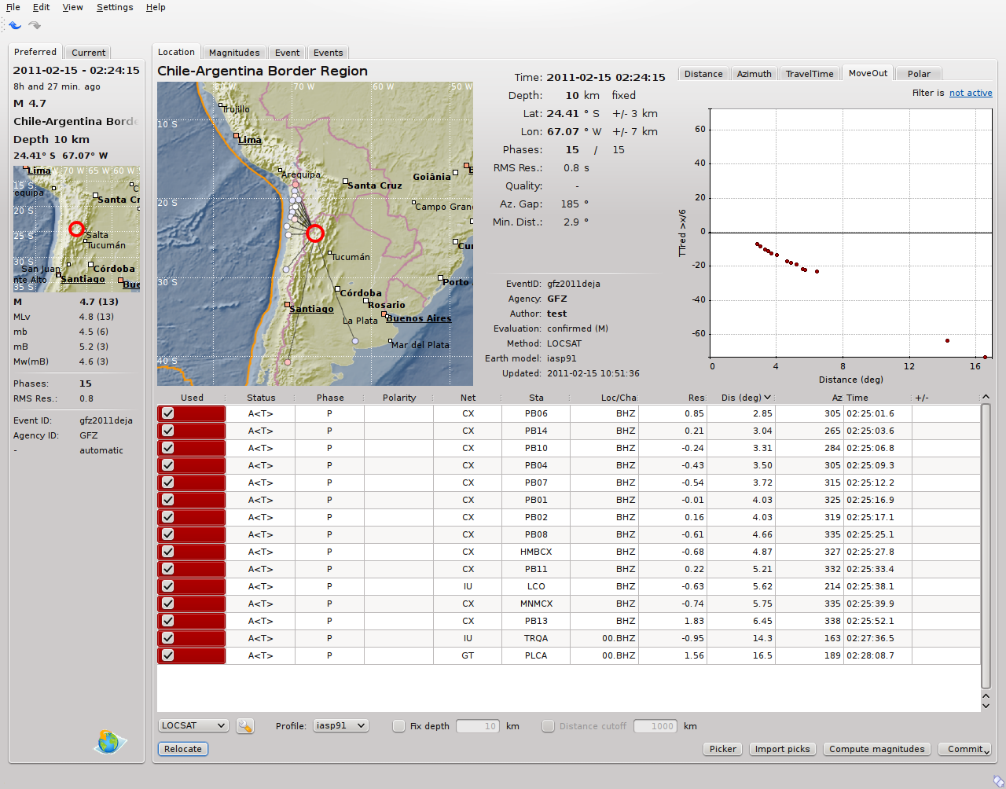This screenshot has width=1006, height=789.
Task: Click the 'not active' filter link
Action: point(970,93)
